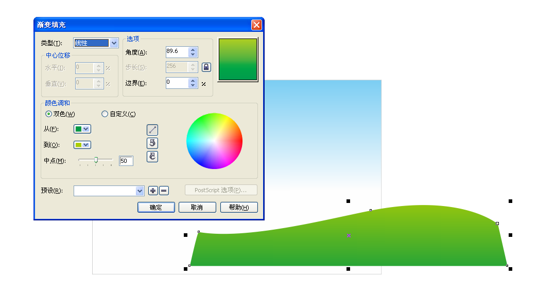Image resolution: width=555 pixels, height=298 pixels.
Task: Select the 自定义 radio button
Action: point(105,114)
